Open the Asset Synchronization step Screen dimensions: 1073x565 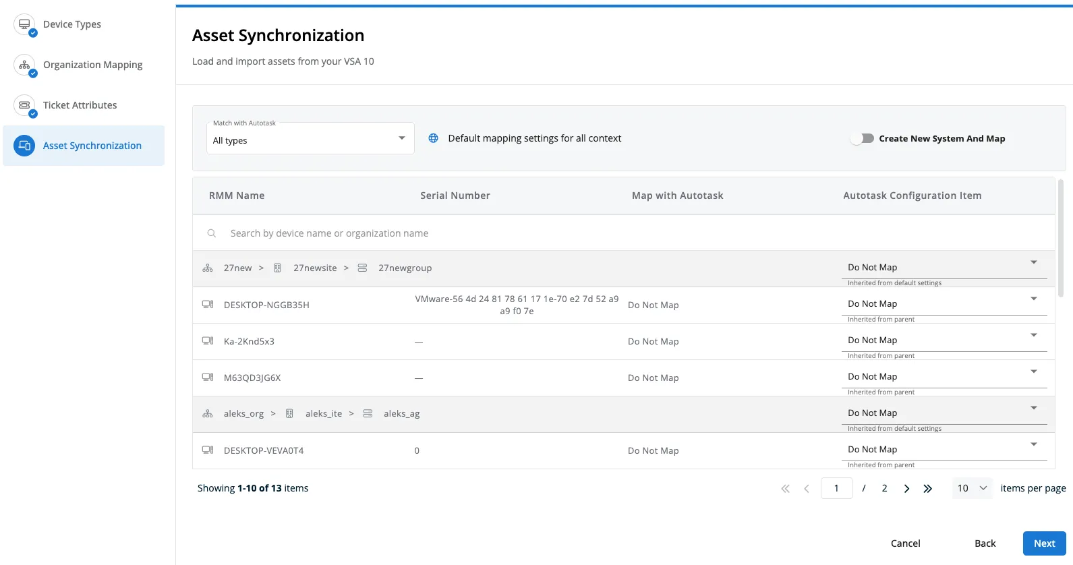tap(92, 146)
